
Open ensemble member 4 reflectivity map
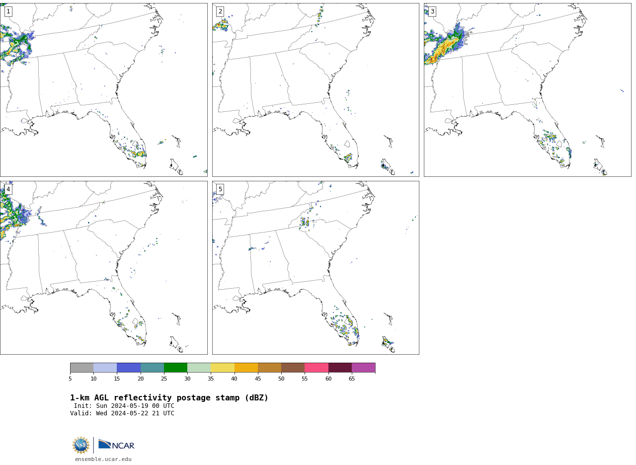tap(103, 268)
